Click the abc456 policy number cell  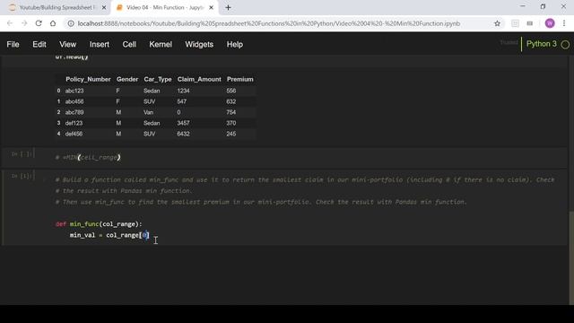[x=74, y=101]
